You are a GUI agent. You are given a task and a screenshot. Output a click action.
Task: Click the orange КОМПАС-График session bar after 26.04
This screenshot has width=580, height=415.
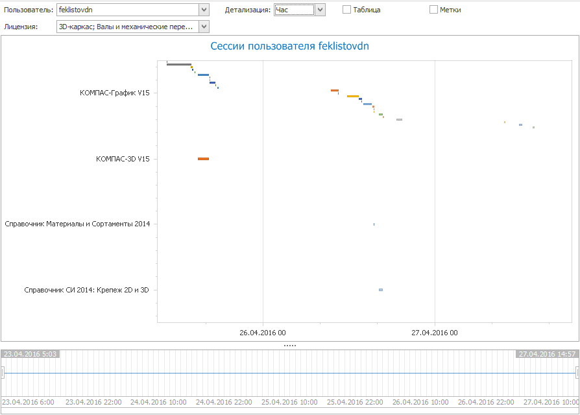[334, 90]
